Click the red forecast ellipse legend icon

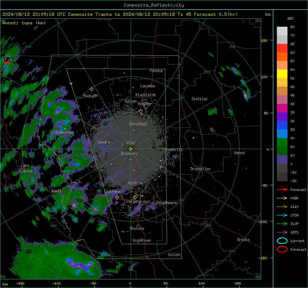coord(282,249)
